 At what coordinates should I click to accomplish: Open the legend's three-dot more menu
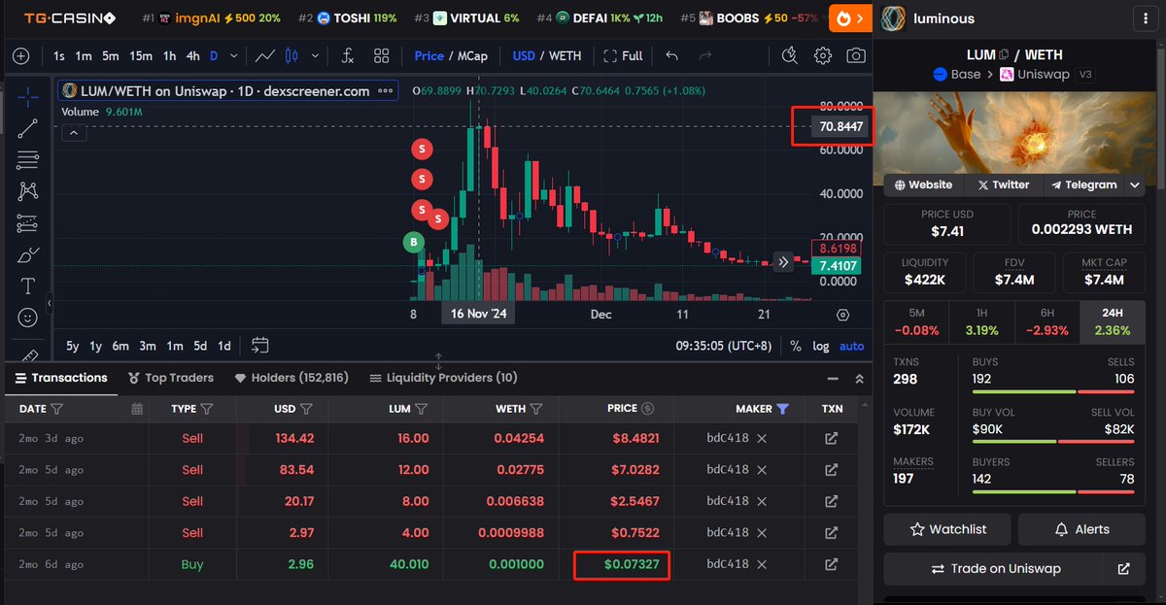click(x=386, y=91)
